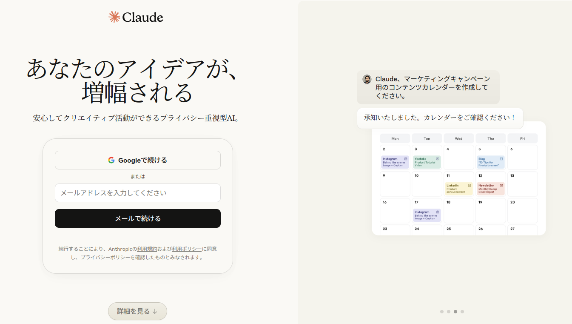Click the Google G logo icon
Screen dimensions: 572x324
111,160
